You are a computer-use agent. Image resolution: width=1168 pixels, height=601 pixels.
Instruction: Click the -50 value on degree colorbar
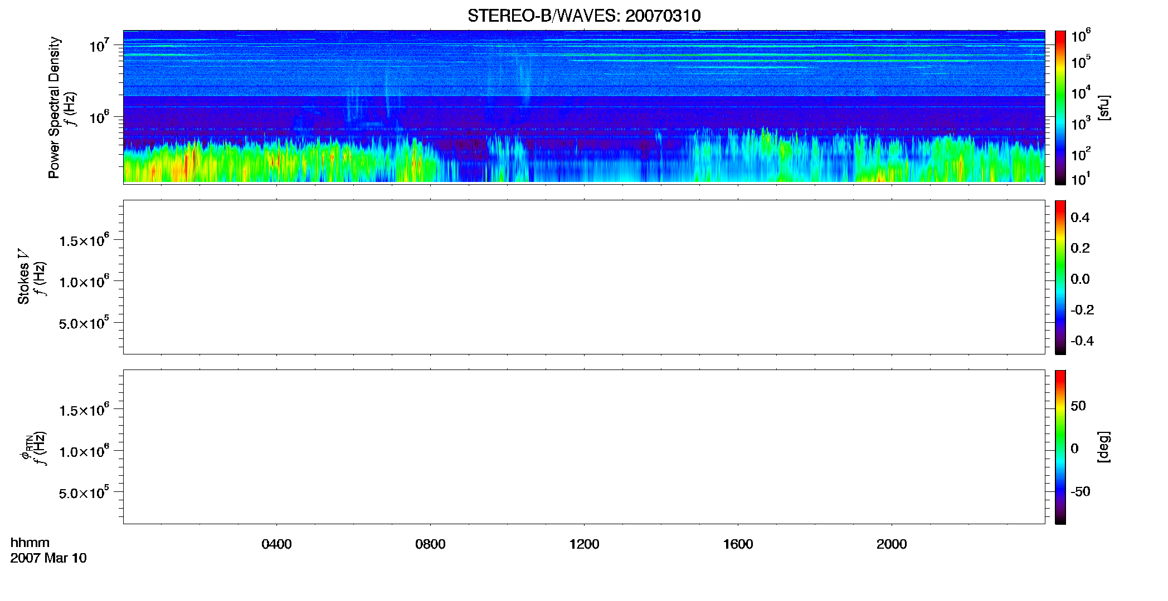(1081, 492)
